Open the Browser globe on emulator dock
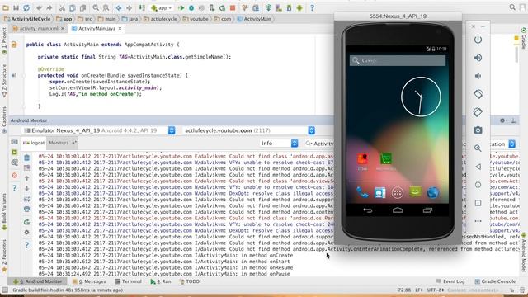 (x=432, y=192)
